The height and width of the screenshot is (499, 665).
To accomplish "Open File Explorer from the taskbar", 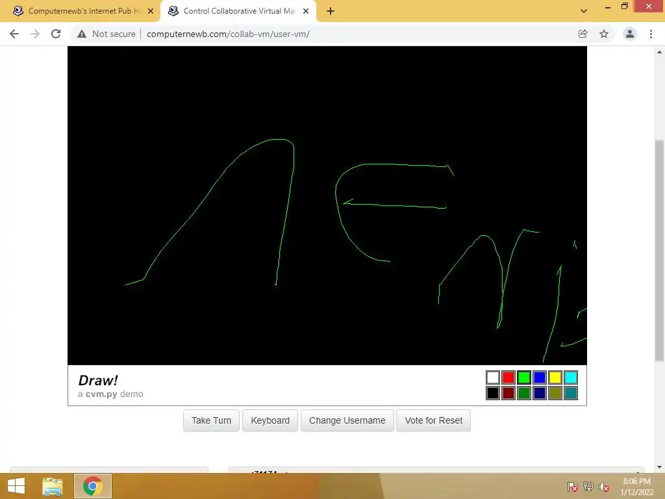I will click(x=53, y=486).
